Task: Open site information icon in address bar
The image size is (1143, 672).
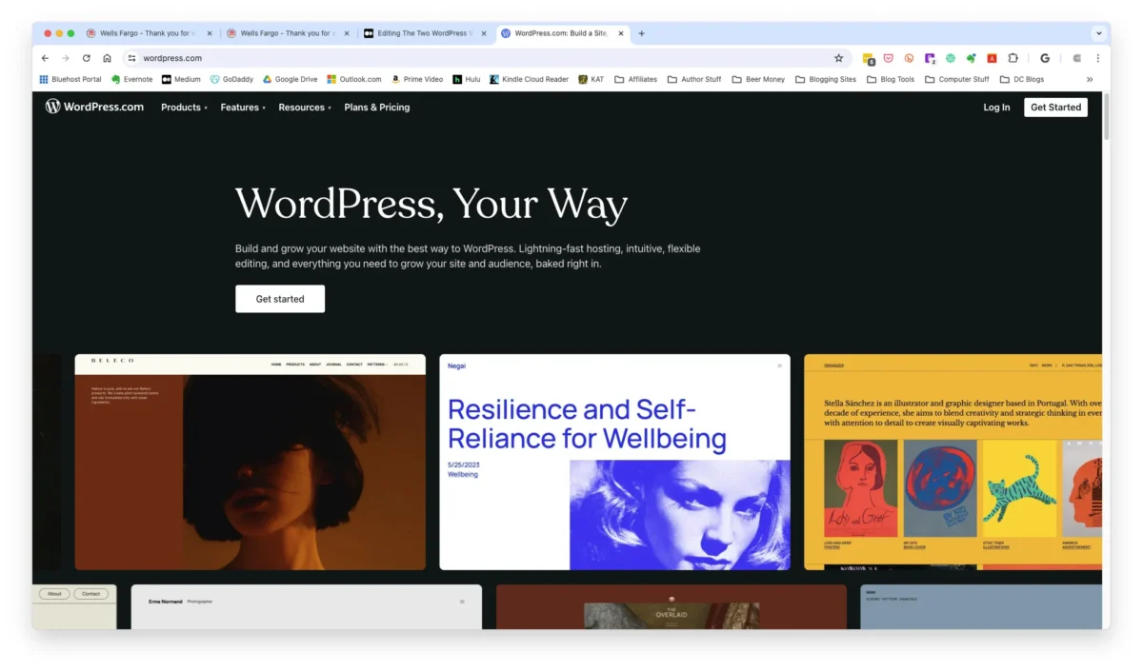Action: coord(132,58)
